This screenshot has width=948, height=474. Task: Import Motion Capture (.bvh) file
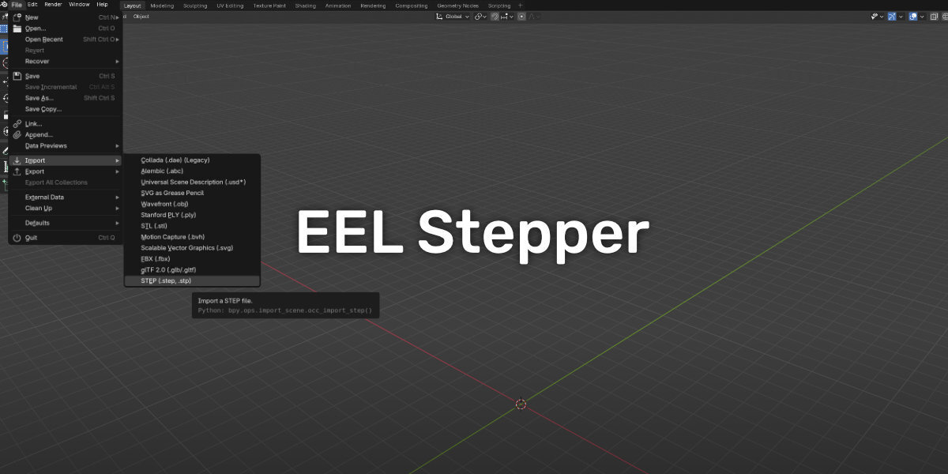click(x=192, y=237)
